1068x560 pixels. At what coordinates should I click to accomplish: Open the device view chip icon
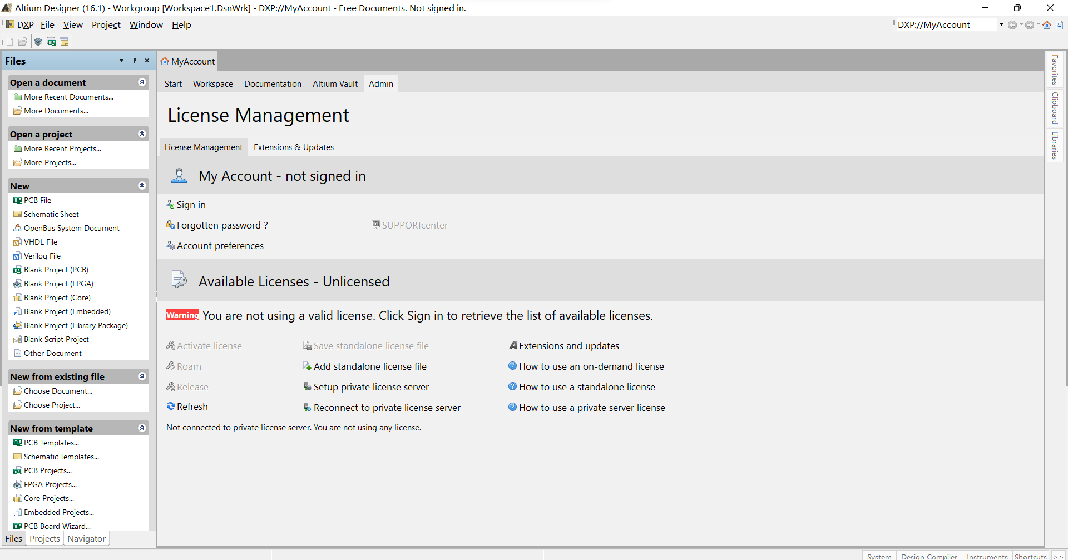pyautogui.click(x=38, y=42)
